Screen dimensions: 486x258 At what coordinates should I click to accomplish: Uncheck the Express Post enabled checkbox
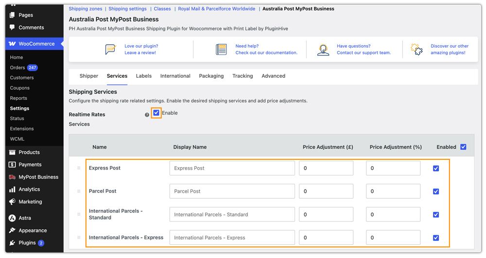[x=436, y=168]
